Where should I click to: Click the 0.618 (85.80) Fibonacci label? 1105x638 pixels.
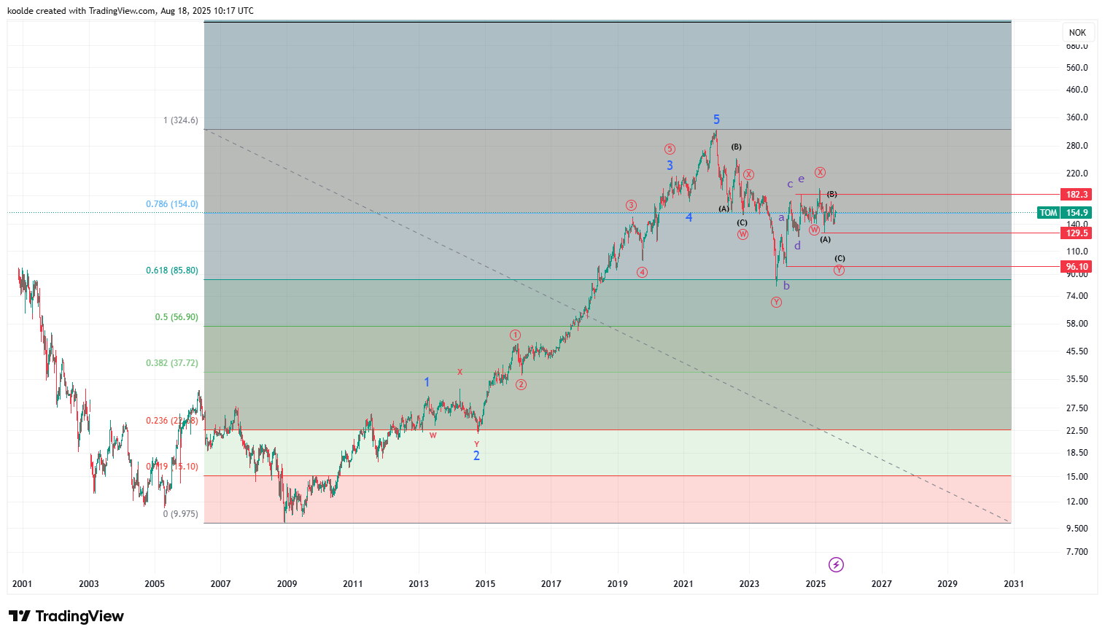point(171,271)
